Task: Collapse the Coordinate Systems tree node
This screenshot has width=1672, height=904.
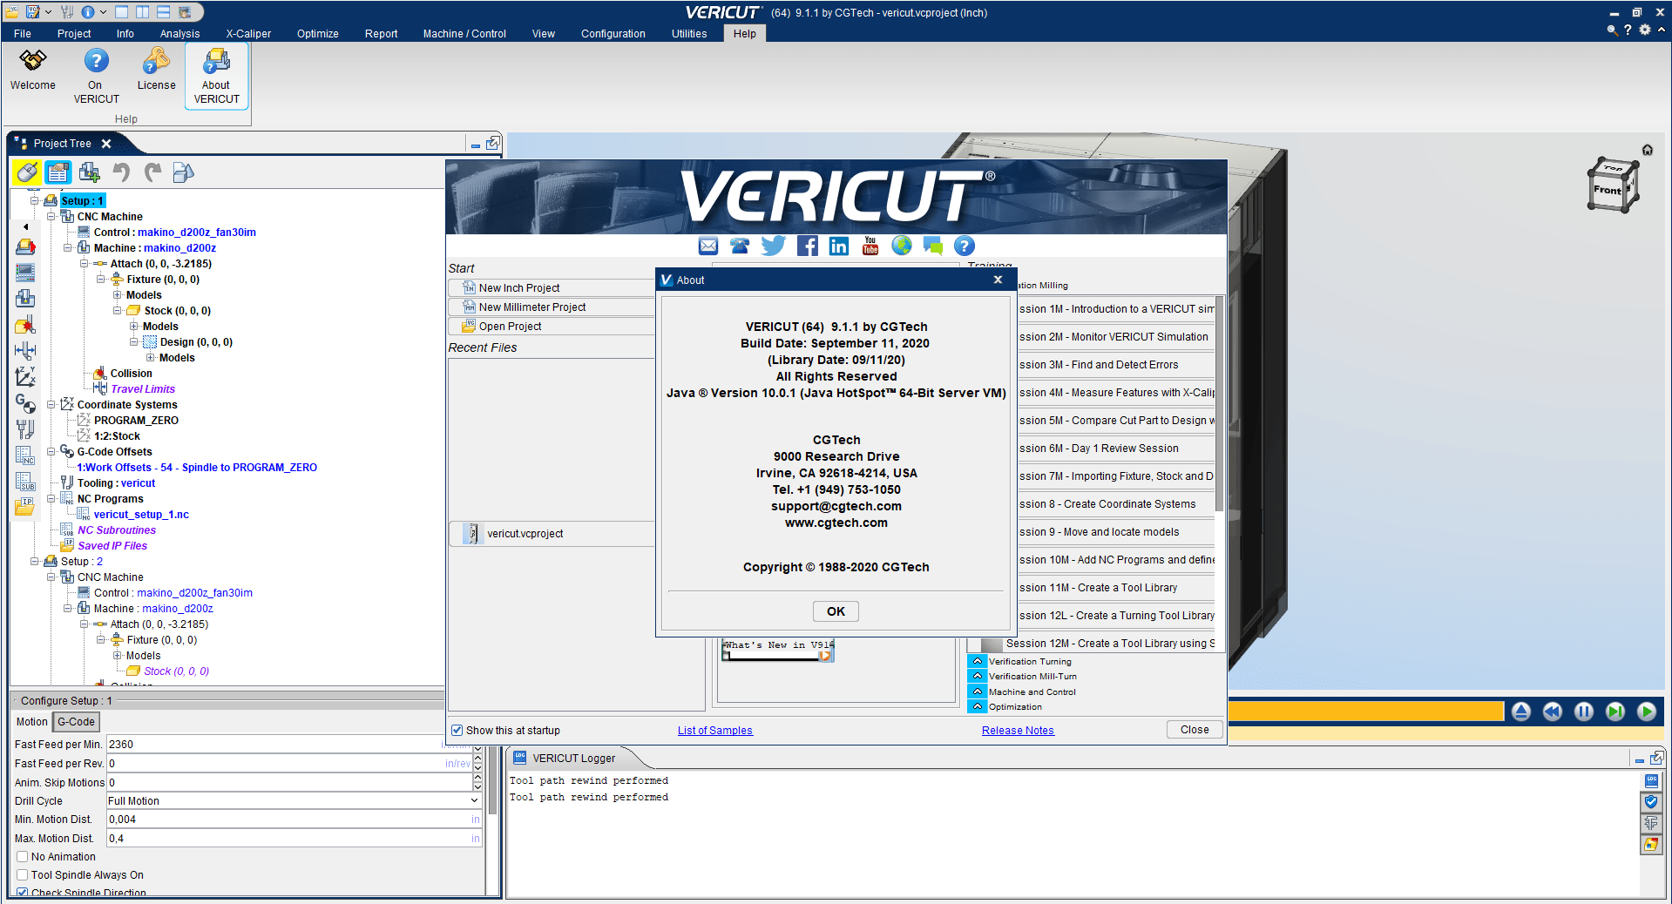Action: [x=51, y=405]
